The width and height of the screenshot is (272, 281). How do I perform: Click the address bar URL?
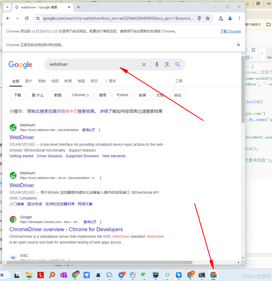118,18
